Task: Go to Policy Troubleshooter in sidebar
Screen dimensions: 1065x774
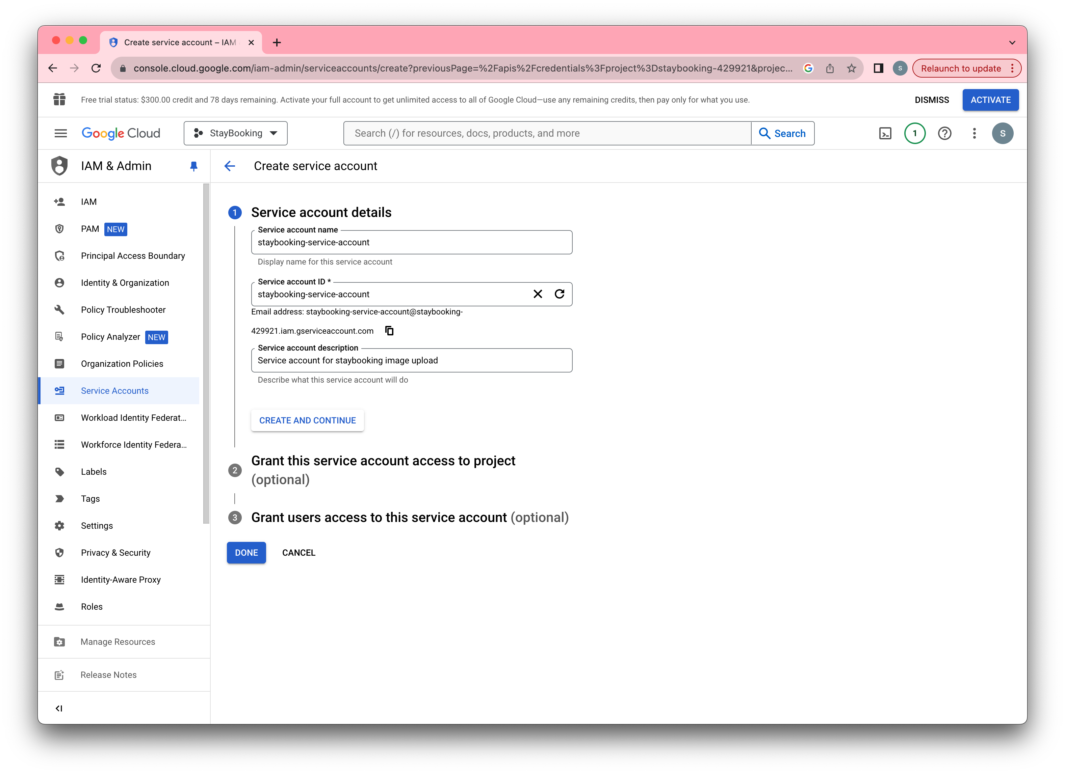Action: click(x=123, y=310)
